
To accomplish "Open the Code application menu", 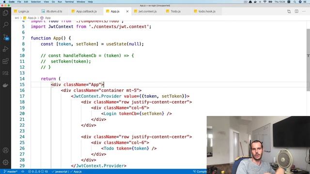I will click(12, 2).
